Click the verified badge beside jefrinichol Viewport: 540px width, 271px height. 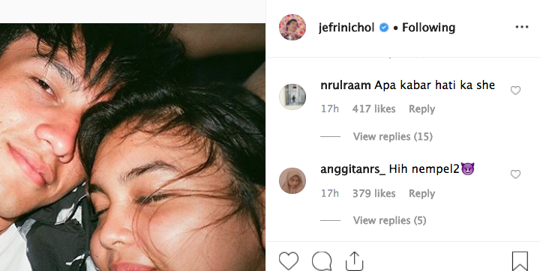coord(384,27)
